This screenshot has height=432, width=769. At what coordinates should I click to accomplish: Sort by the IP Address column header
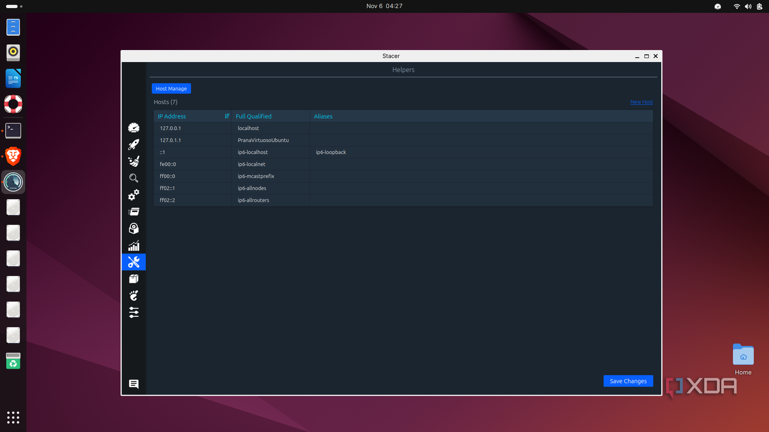193,116
